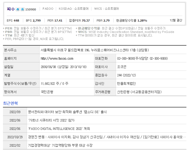This screenshot has height=152, width=191.
Task: Select the '가트너 시큐리티 서밋 2022' 참가 entry
Action: pyautogui.click(x=52, y=120)
